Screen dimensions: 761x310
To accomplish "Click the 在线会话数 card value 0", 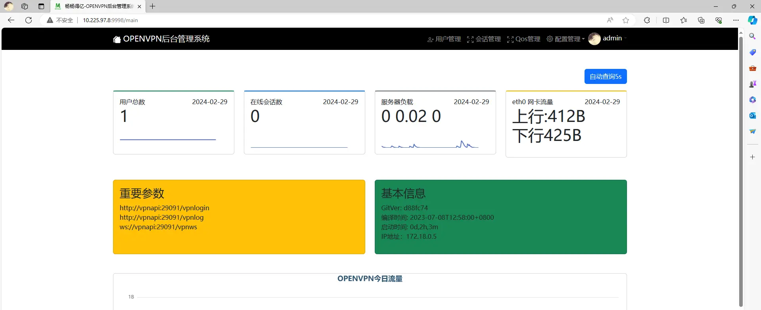I will coord(255,116).
